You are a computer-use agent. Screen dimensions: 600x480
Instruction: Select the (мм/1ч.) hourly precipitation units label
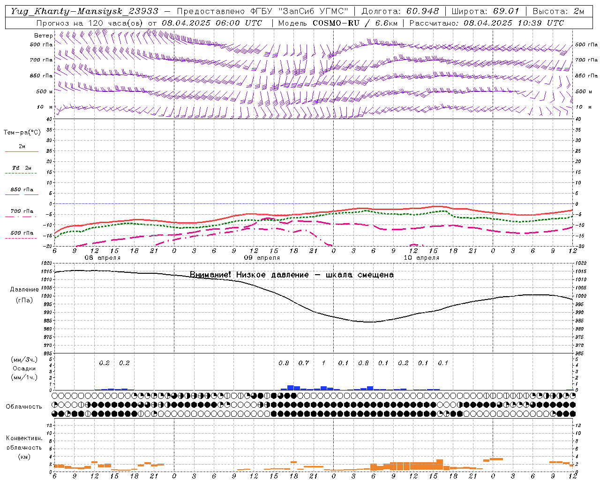tap(24, 377)
